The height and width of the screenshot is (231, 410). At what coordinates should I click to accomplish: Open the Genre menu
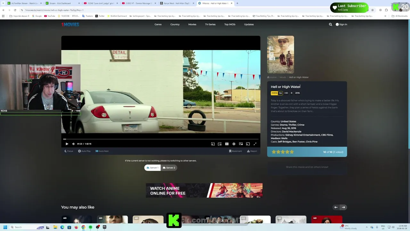(158, 24)
